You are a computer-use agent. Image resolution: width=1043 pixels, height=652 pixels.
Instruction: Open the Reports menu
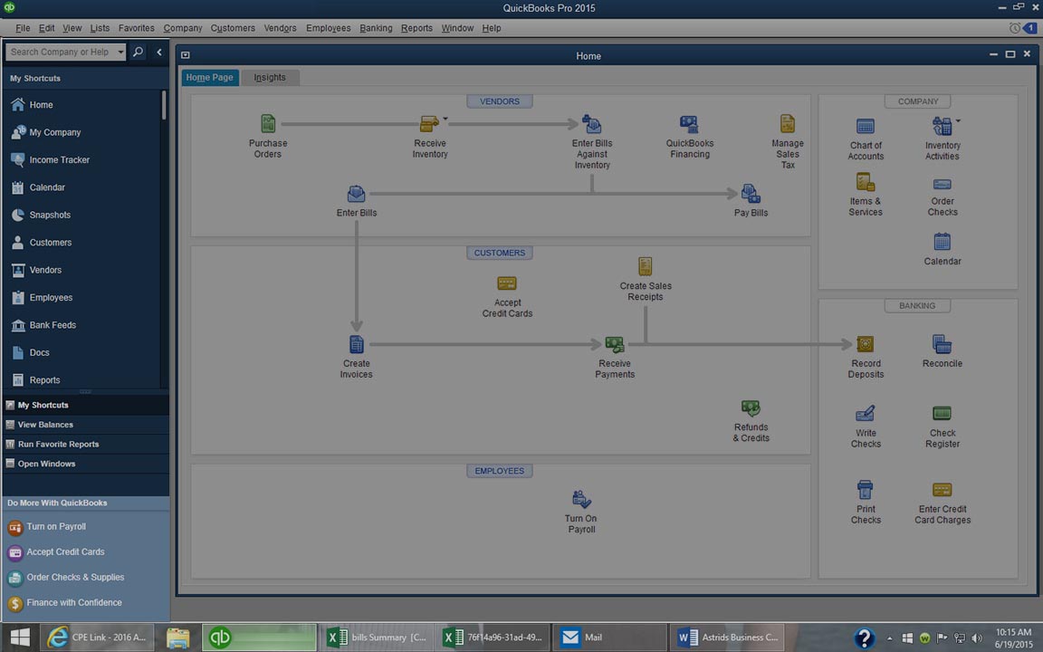tap(416, 28)
